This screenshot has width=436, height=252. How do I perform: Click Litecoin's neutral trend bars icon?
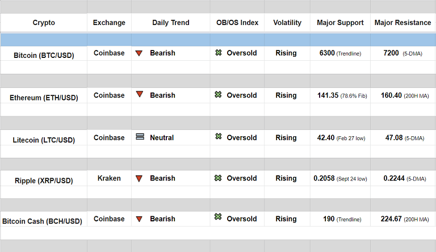[140, 137]
